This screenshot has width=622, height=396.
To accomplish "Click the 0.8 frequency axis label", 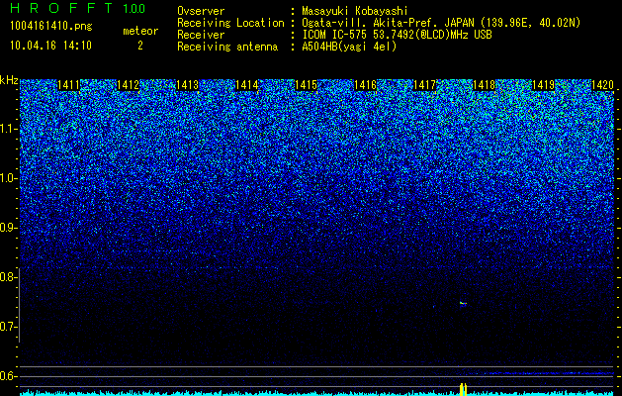I will 8,277.
